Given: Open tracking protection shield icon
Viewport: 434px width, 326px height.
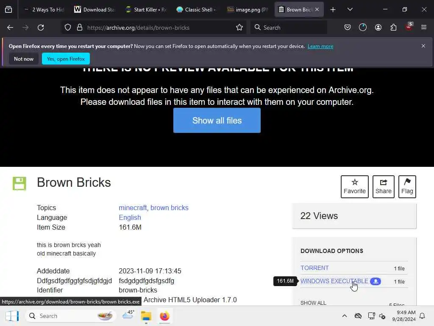Looking at the screenshot, I should coord(68,28).
